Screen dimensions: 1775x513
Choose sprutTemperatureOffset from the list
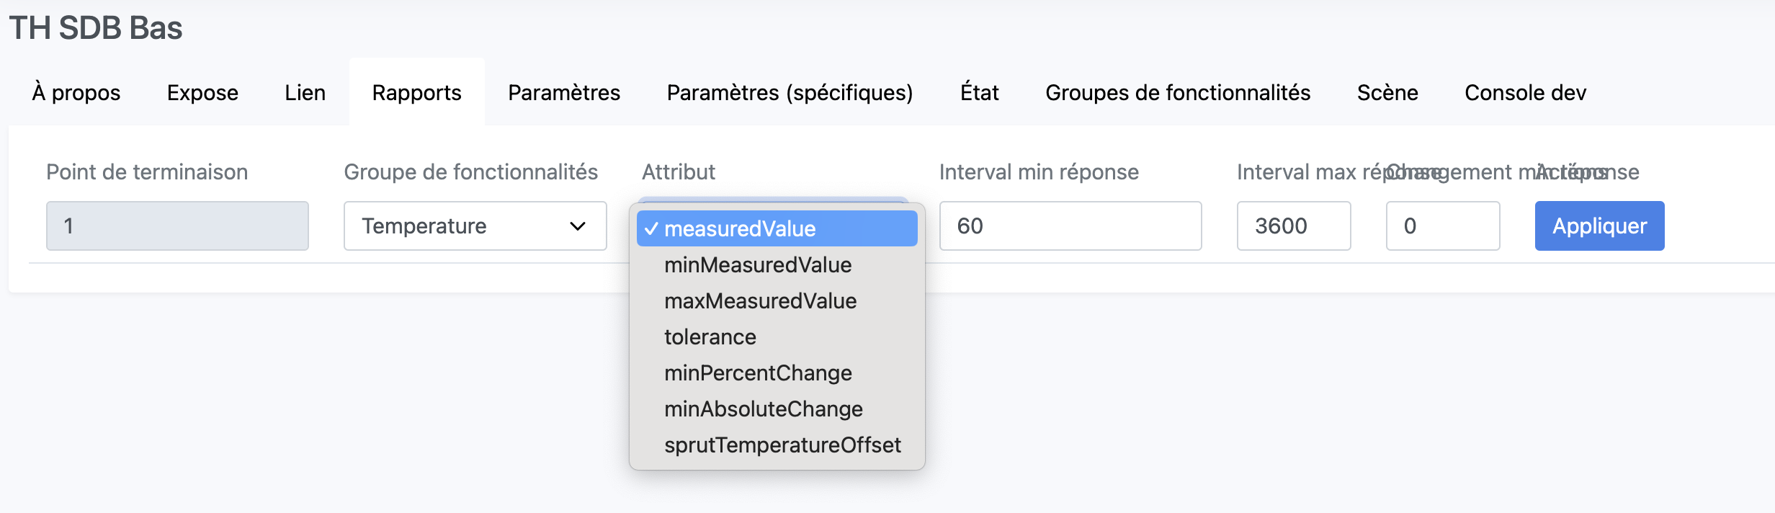[782, 445]
